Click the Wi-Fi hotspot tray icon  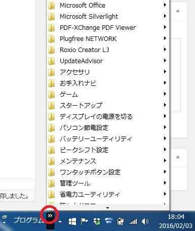click(108, 221)
